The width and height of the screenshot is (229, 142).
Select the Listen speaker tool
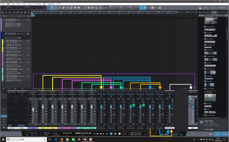click(79, 8)
